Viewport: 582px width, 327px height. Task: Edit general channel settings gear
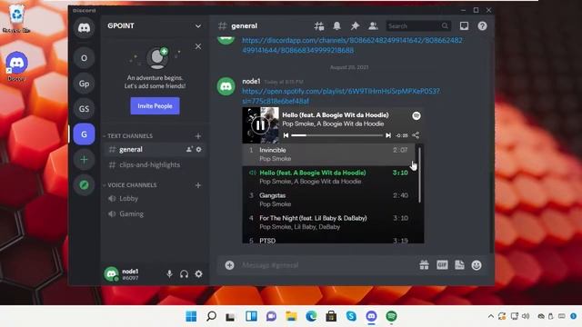pyautogui.click(x=199, y=149)
